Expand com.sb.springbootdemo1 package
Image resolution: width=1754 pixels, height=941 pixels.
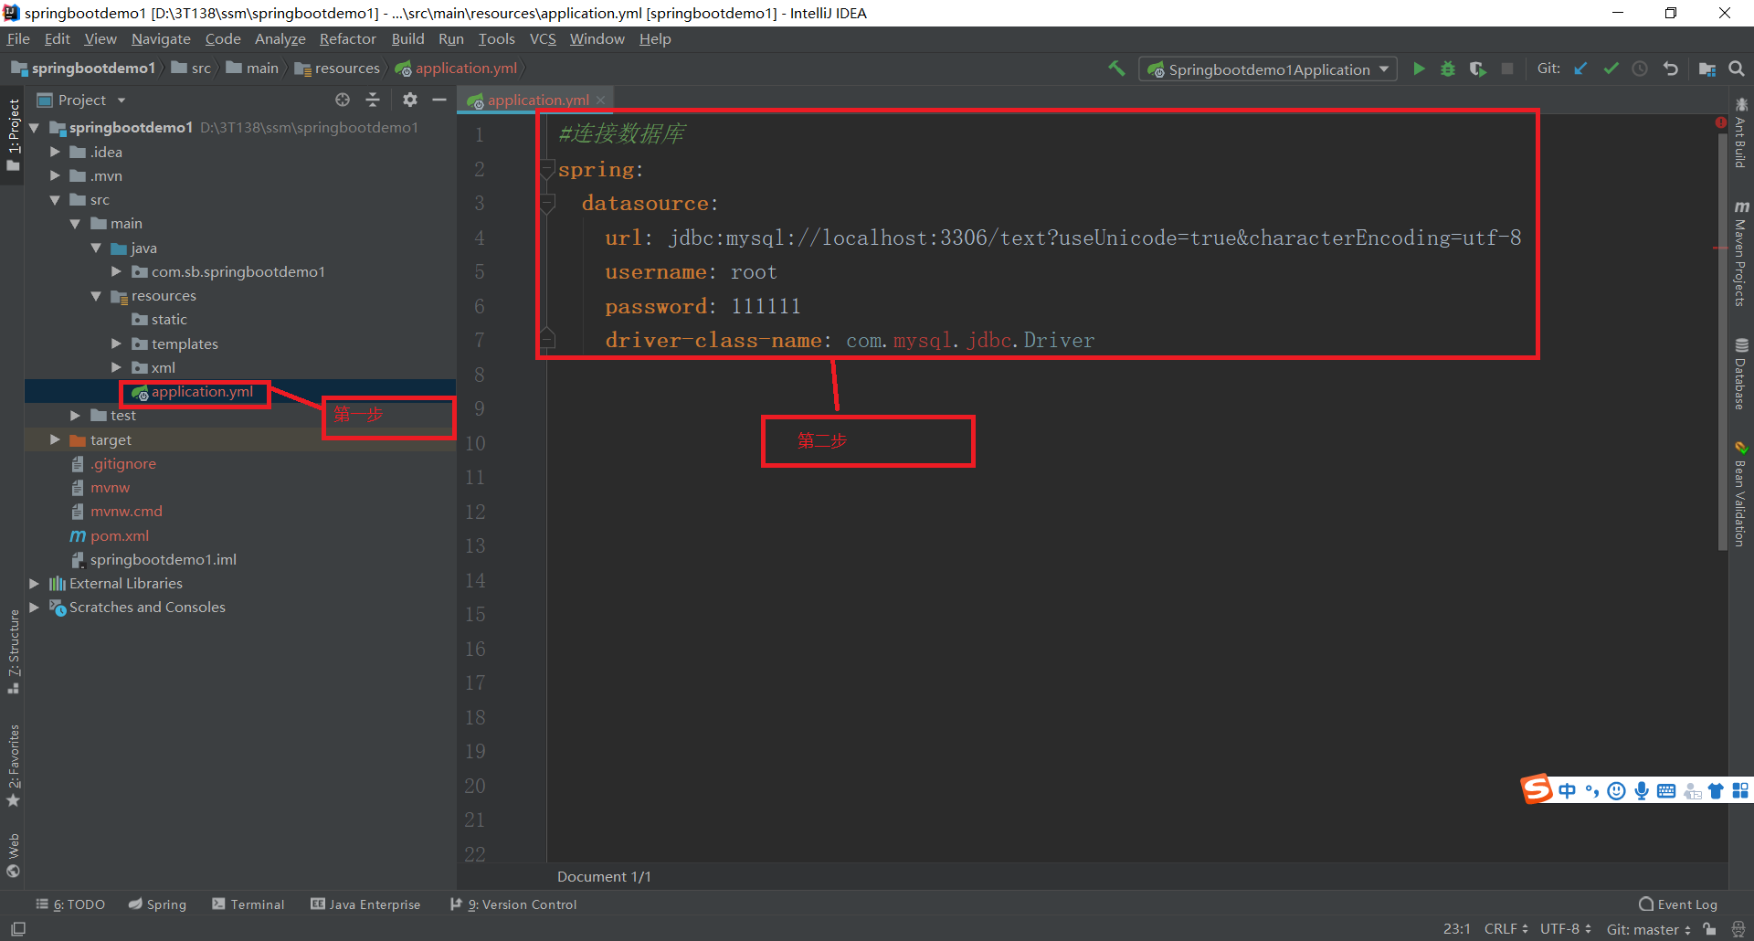click(x=116, y=271)
